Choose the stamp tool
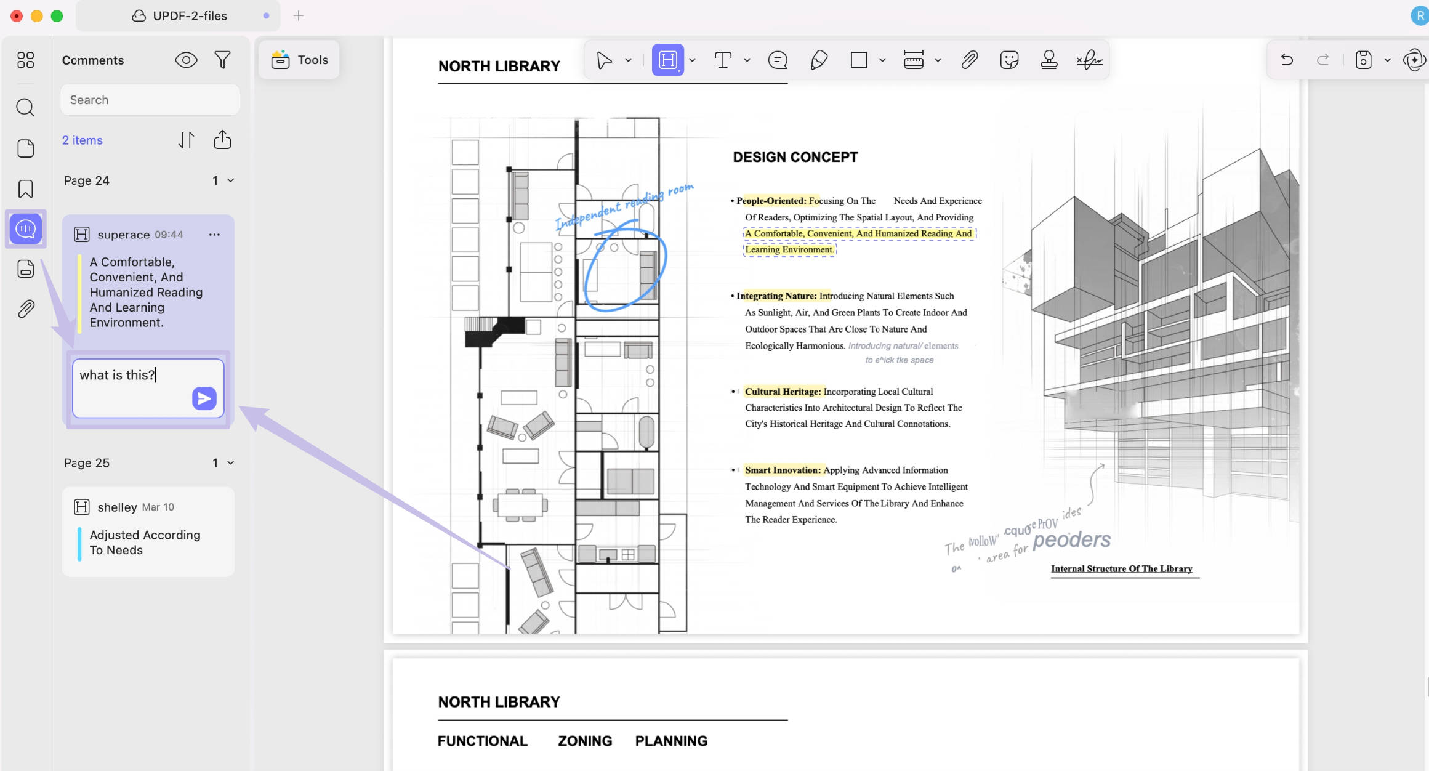Image resolution: width=1429 pixels, height=771 pixels. point(1049,60)
